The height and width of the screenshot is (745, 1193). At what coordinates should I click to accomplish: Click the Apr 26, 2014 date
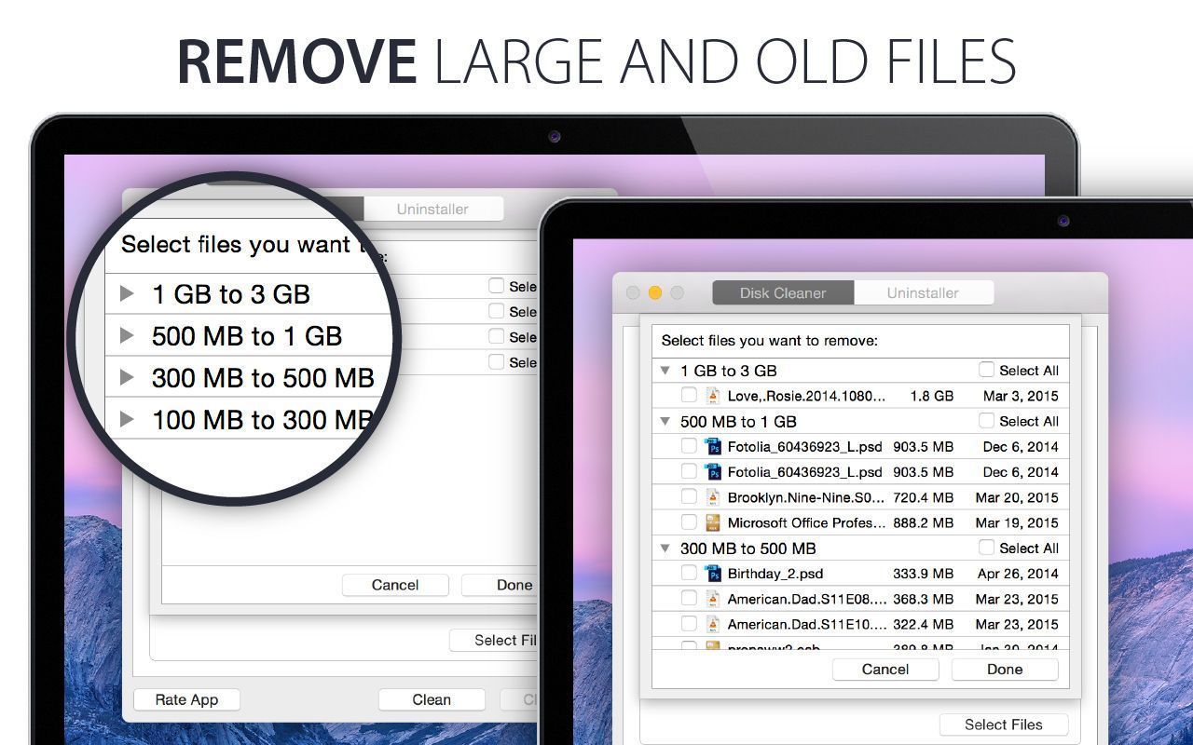1018,574
